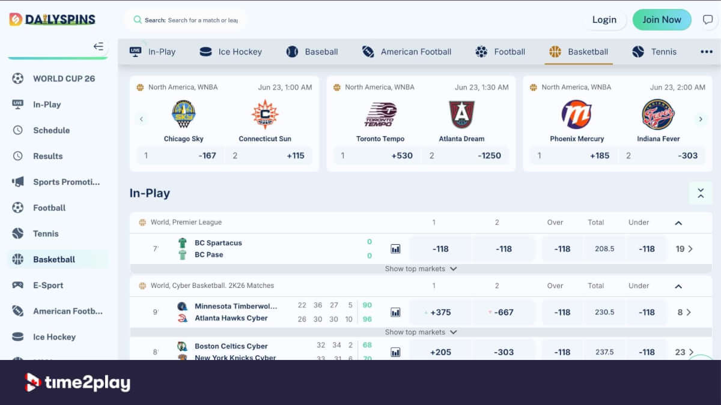
Task: Bet Chicago Sky at -167
Action: click(x=180, y=155)
